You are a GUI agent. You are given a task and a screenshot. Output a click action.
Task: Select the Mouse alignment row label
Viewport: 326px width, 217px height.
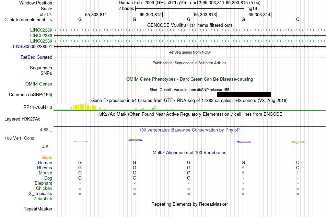pyautogui.click(x=45, y=173)
